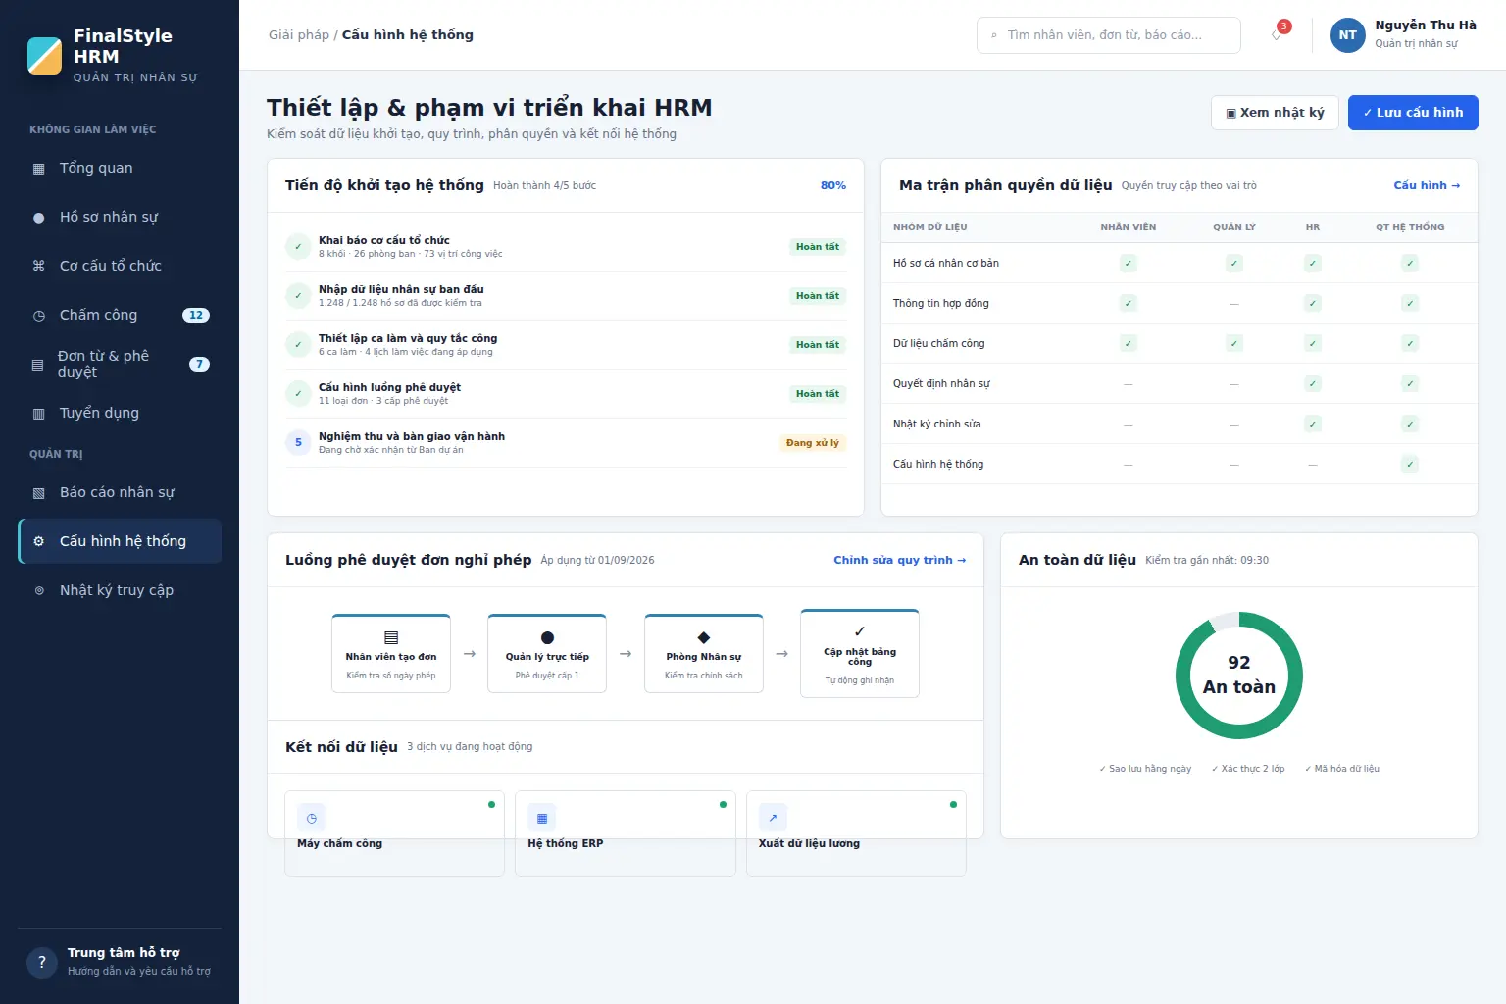
Task: Open the Cấu hình link in permission matrix
Action: click(1427, 185)
